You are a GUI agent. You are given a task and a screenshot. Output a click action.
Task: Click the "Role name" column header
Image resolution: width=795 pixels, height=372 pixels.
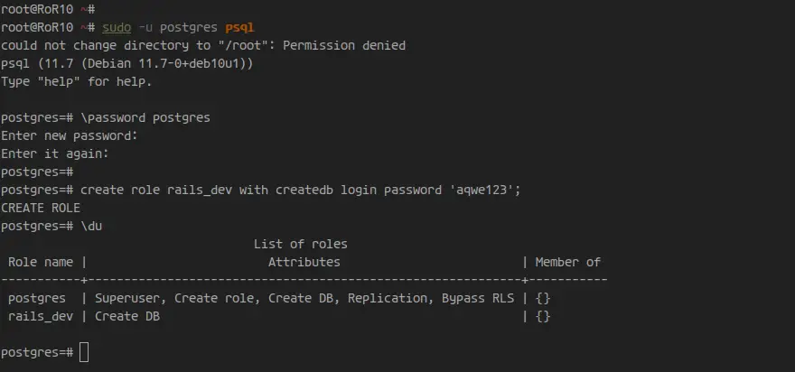tap(41, 262)
